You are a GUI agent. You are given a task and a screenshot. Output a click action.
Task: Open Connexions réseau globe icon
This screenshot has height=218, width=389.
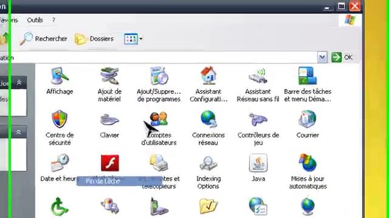coord(208,119)
